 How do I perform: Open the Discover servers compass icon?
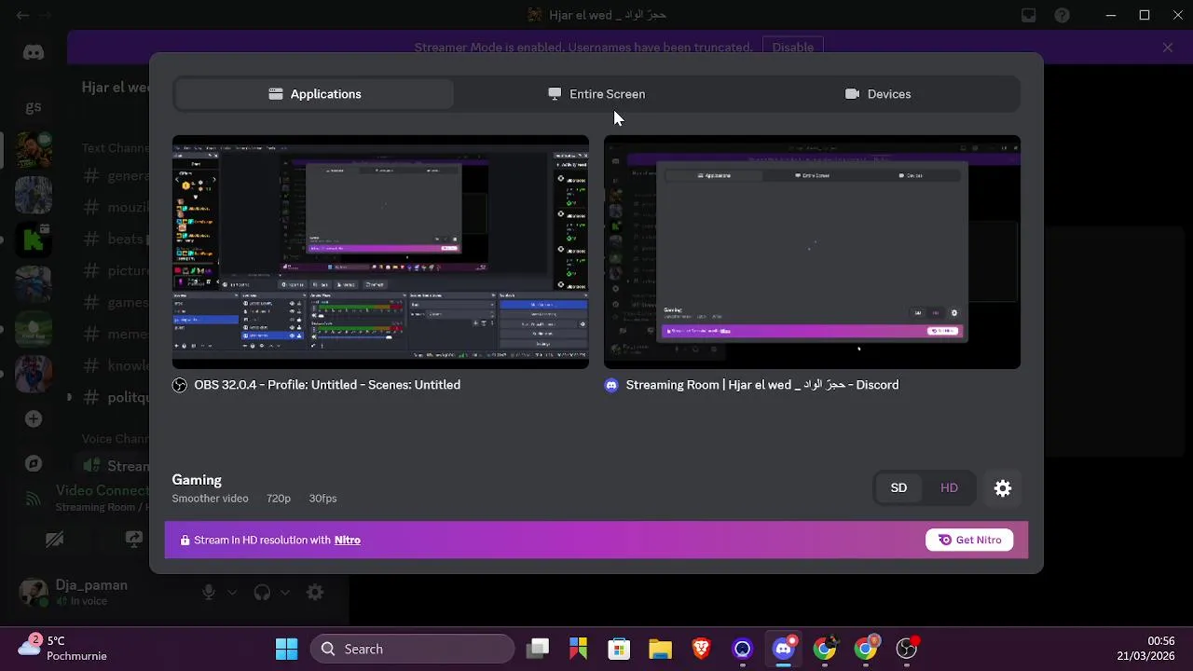pos(34,463)
